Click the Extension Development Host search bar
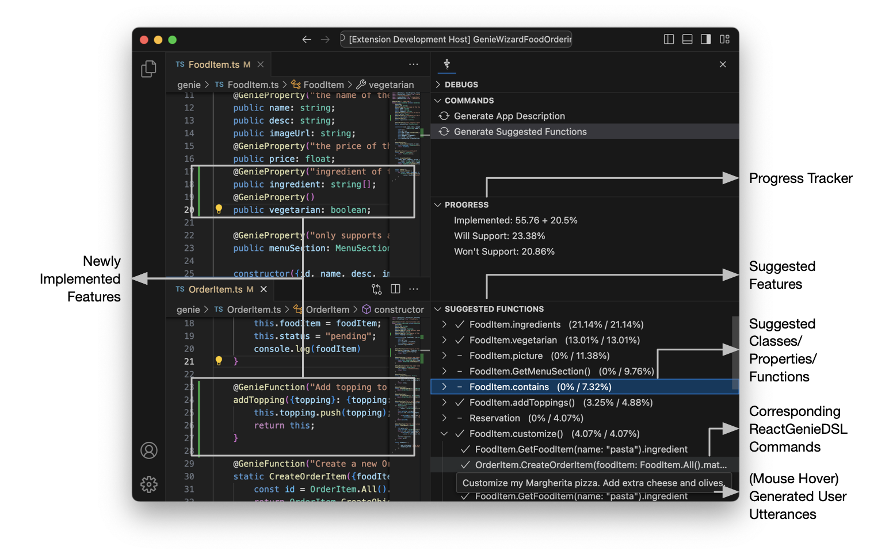Image resolution: width=870 pixels, height=554 pixels. (x=456, y=39)
